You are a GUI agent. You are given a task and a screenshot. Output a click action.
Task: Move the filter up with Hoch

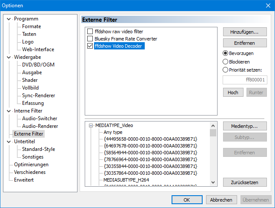(x=233, y=92)
